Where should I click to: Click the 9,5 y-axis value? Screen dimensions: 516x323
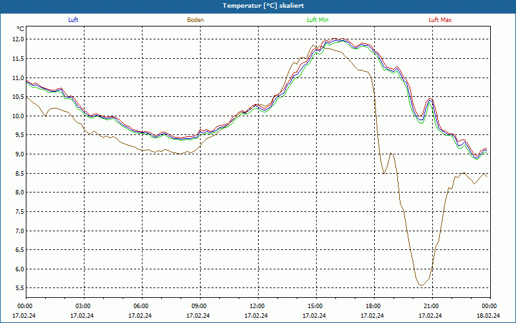[x=19, y=135]
